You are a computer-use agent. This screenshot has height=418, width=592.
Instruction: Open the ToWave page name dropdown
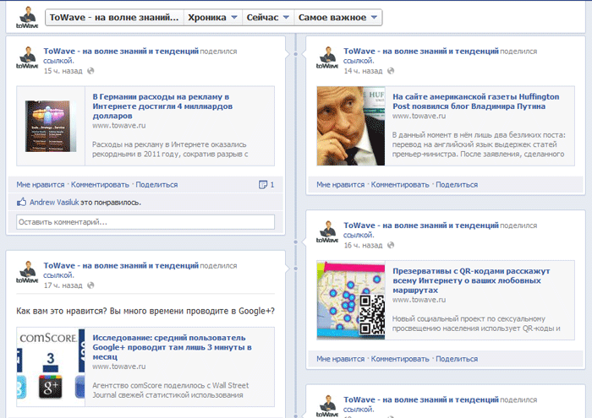(114, 18)
